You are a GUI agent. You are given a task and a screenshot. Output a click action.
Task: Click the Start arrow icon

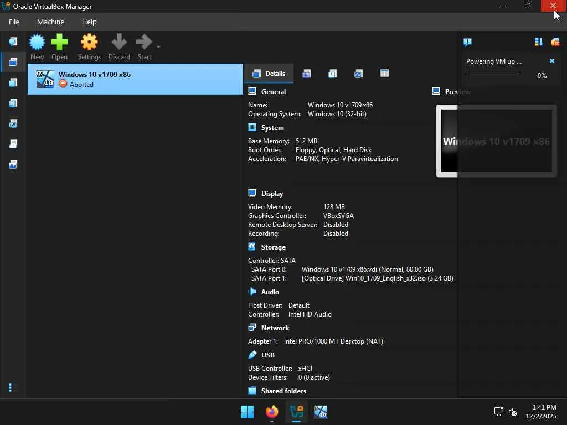click(x=144, y=46)
